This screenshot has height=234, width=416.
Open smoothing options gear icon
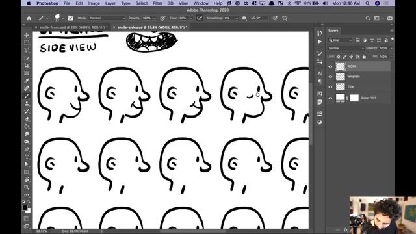click(244, 18)
